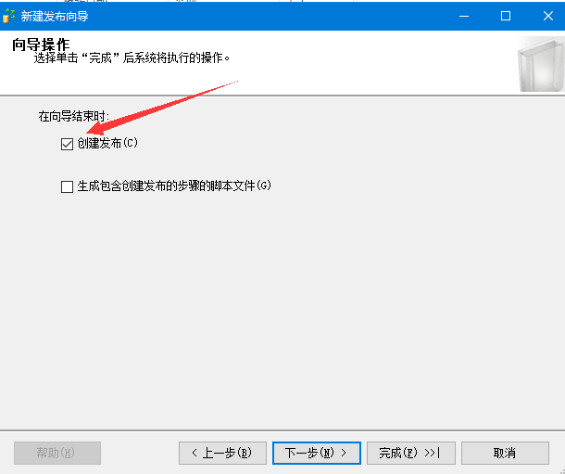The width and height of the screenshot is (565, 474).
Task: Go back with 上一步(B) button
Action: pos(222,453)
